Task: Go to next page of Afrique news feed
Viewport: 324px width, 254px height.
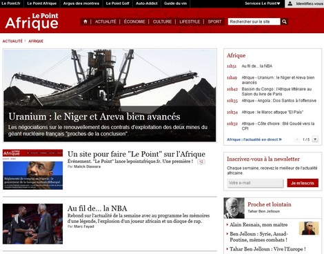Action: pyautogui.click(x=315, y=139)
